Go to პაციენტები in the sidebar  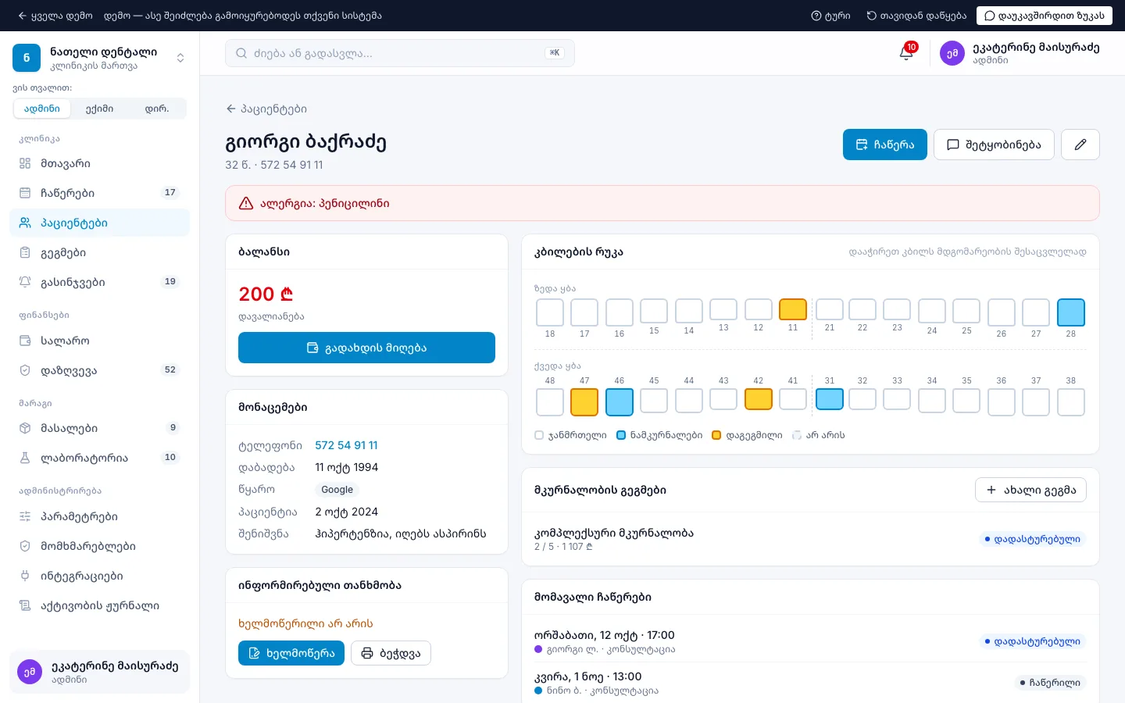(x=99, y=223)
